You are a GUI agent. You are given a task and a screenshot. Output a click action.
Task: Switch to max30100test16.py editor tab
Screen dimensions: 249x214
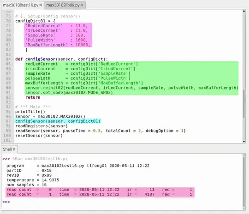[x=21, y=5]
